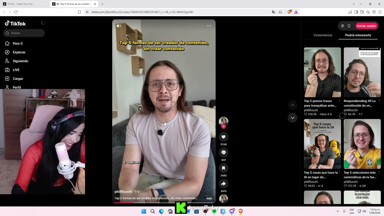This screenshot has height=216, width=384.
Task: Share the video using the arrow icon
Action: 223,184
